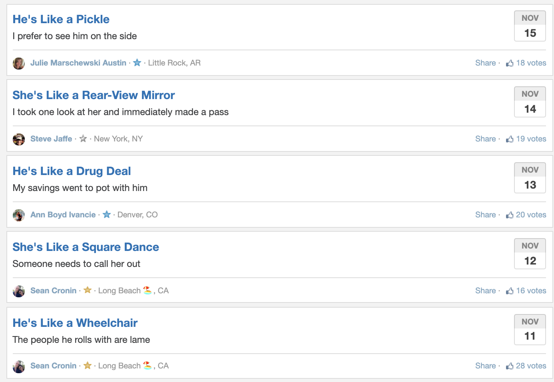This screenshot has width=554, height=382.
Task: Click blue star beside Ann Boyd Ivancie
Action: click(107, 215)
